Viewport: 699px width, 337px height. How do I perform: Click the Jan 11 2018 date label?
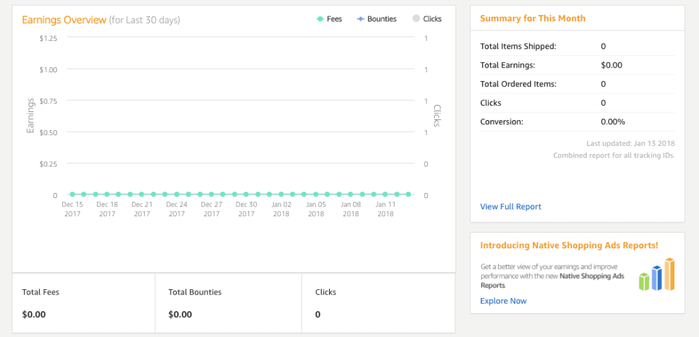(386, 209)
